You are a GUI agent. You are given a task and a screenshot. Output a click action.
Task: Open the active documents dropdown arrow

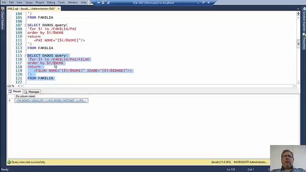(298, 9)
